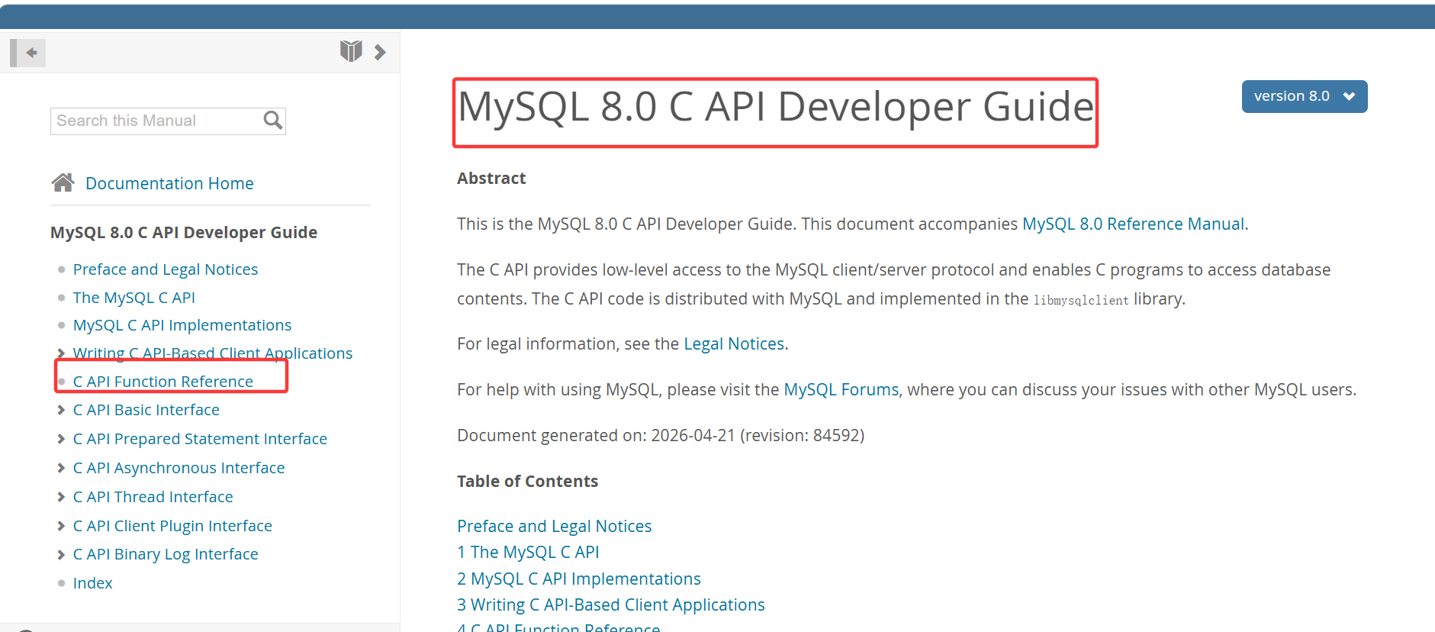Expand C API Prepared Statement Interface chevron
The image size is (1435, 632).
click(61, 439)
